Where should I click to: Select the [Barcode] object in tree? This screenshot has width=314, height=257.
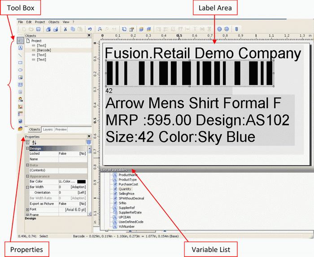coord(44,50)
